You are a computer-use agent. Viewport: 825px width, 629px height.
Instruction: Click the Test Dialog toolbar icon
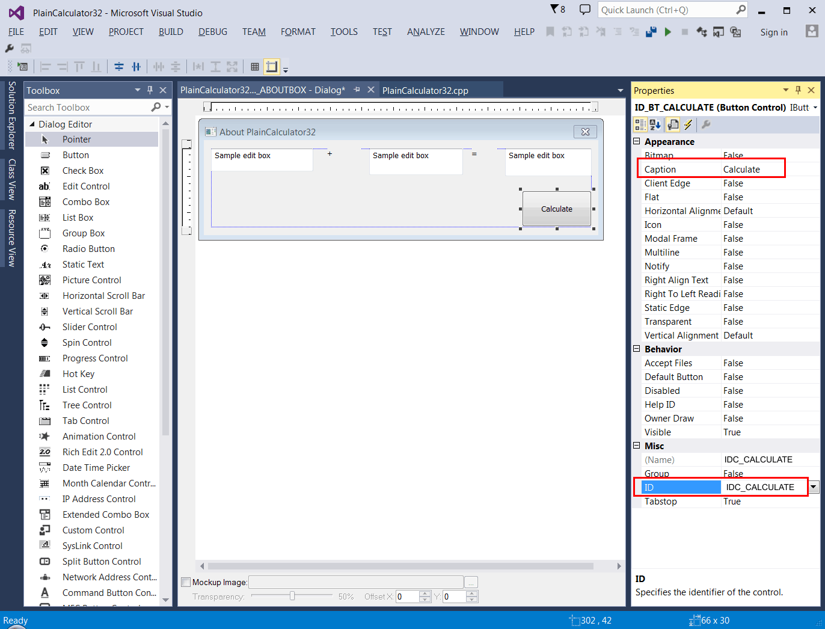click(23, 67)
